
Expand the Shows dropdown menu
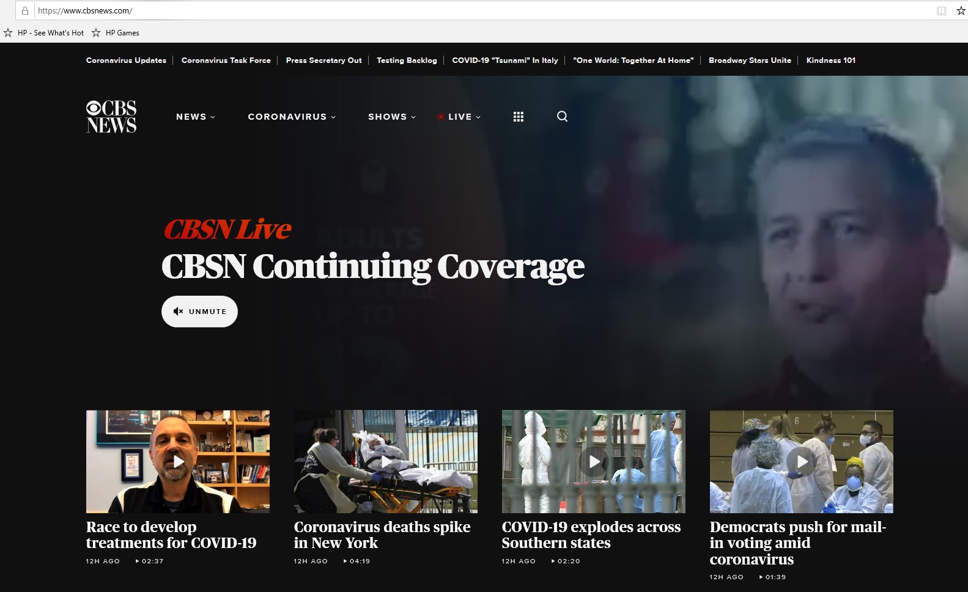(x=392, y=117)
